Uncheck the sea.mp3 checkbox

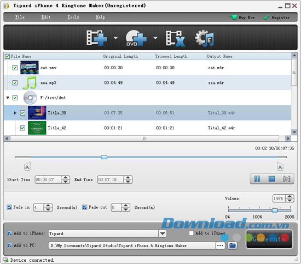(15, 83)
